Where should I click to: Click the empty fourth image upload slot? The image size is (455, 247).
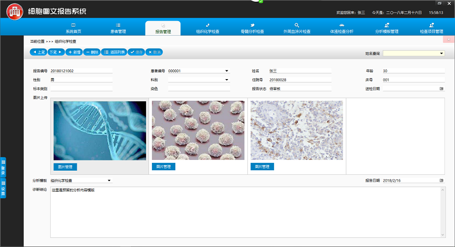pyautogui.click(x=395, y=136)
